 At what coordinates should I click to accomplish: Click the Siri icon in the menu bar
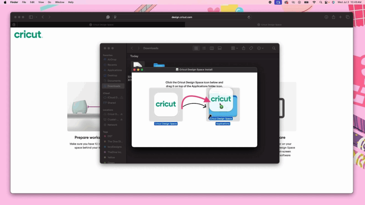333,2
